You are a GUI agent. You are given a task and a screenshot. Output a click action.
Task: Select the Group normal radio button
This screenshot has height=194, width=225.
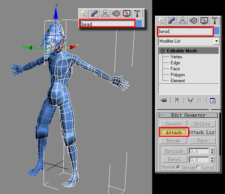click(178, 167)
